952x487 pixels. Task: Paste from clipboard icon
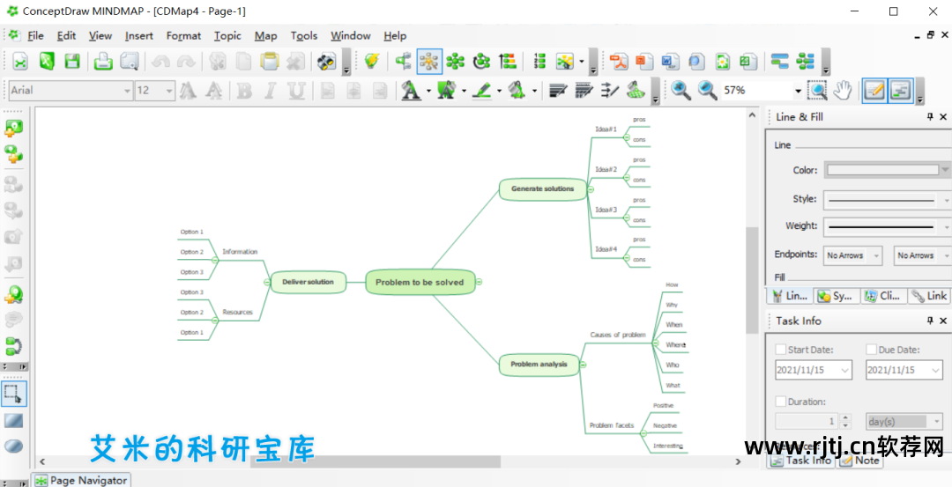[270, 61]
